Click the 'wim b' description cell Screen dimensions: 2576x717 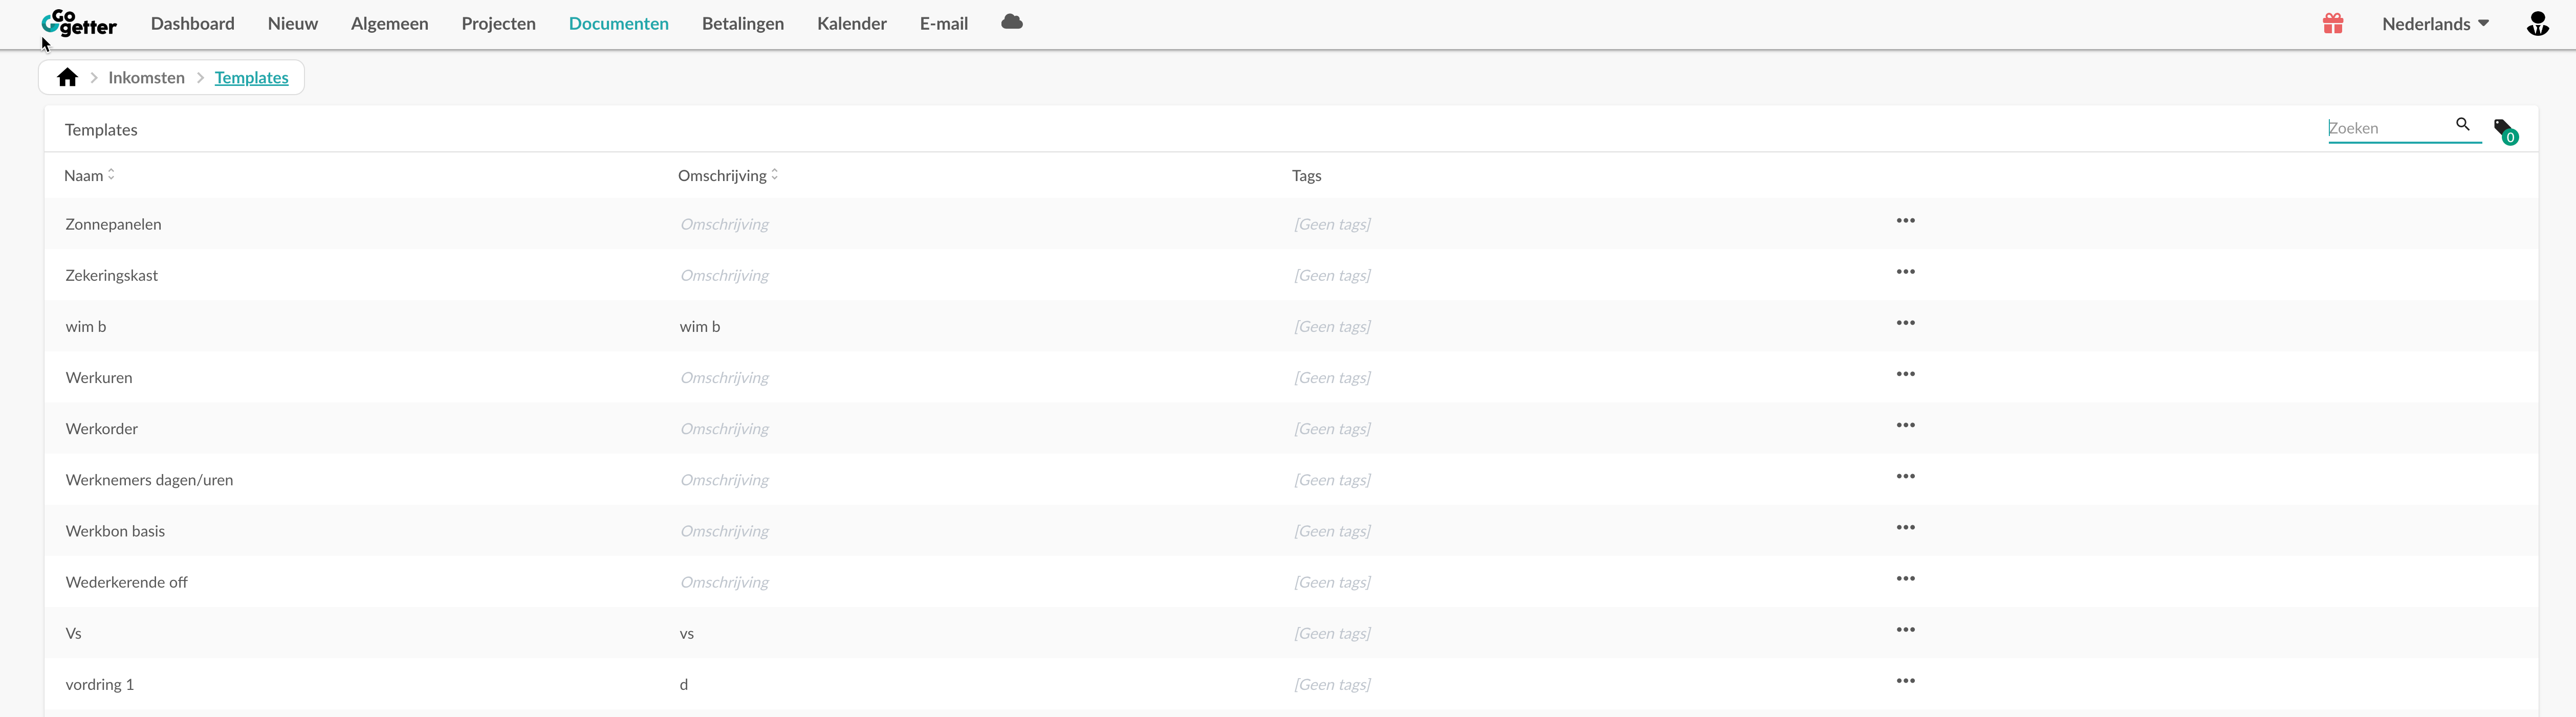click(x=700, y=326)
